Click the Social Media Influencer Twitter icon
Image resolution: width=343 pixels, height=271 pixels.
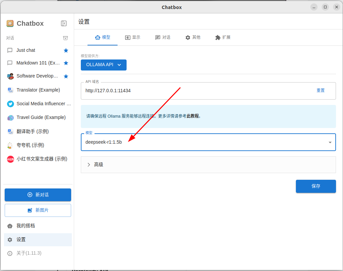pyautogui.click(x=10, y=104)
